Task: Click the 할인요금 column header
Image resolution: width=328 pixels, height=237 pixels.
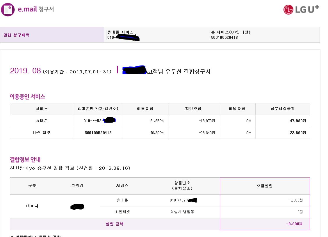Action: tap(193, 109)
